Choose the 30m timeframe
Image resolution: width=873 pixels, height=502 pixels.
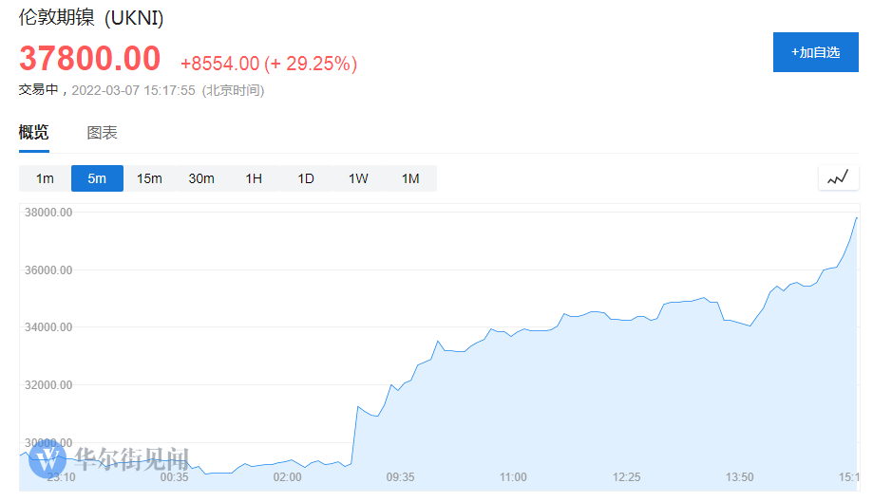[x=201, y=178]
